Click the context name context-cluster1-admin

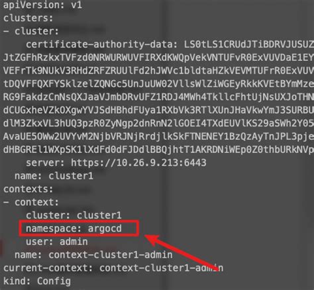pos(111,255)
